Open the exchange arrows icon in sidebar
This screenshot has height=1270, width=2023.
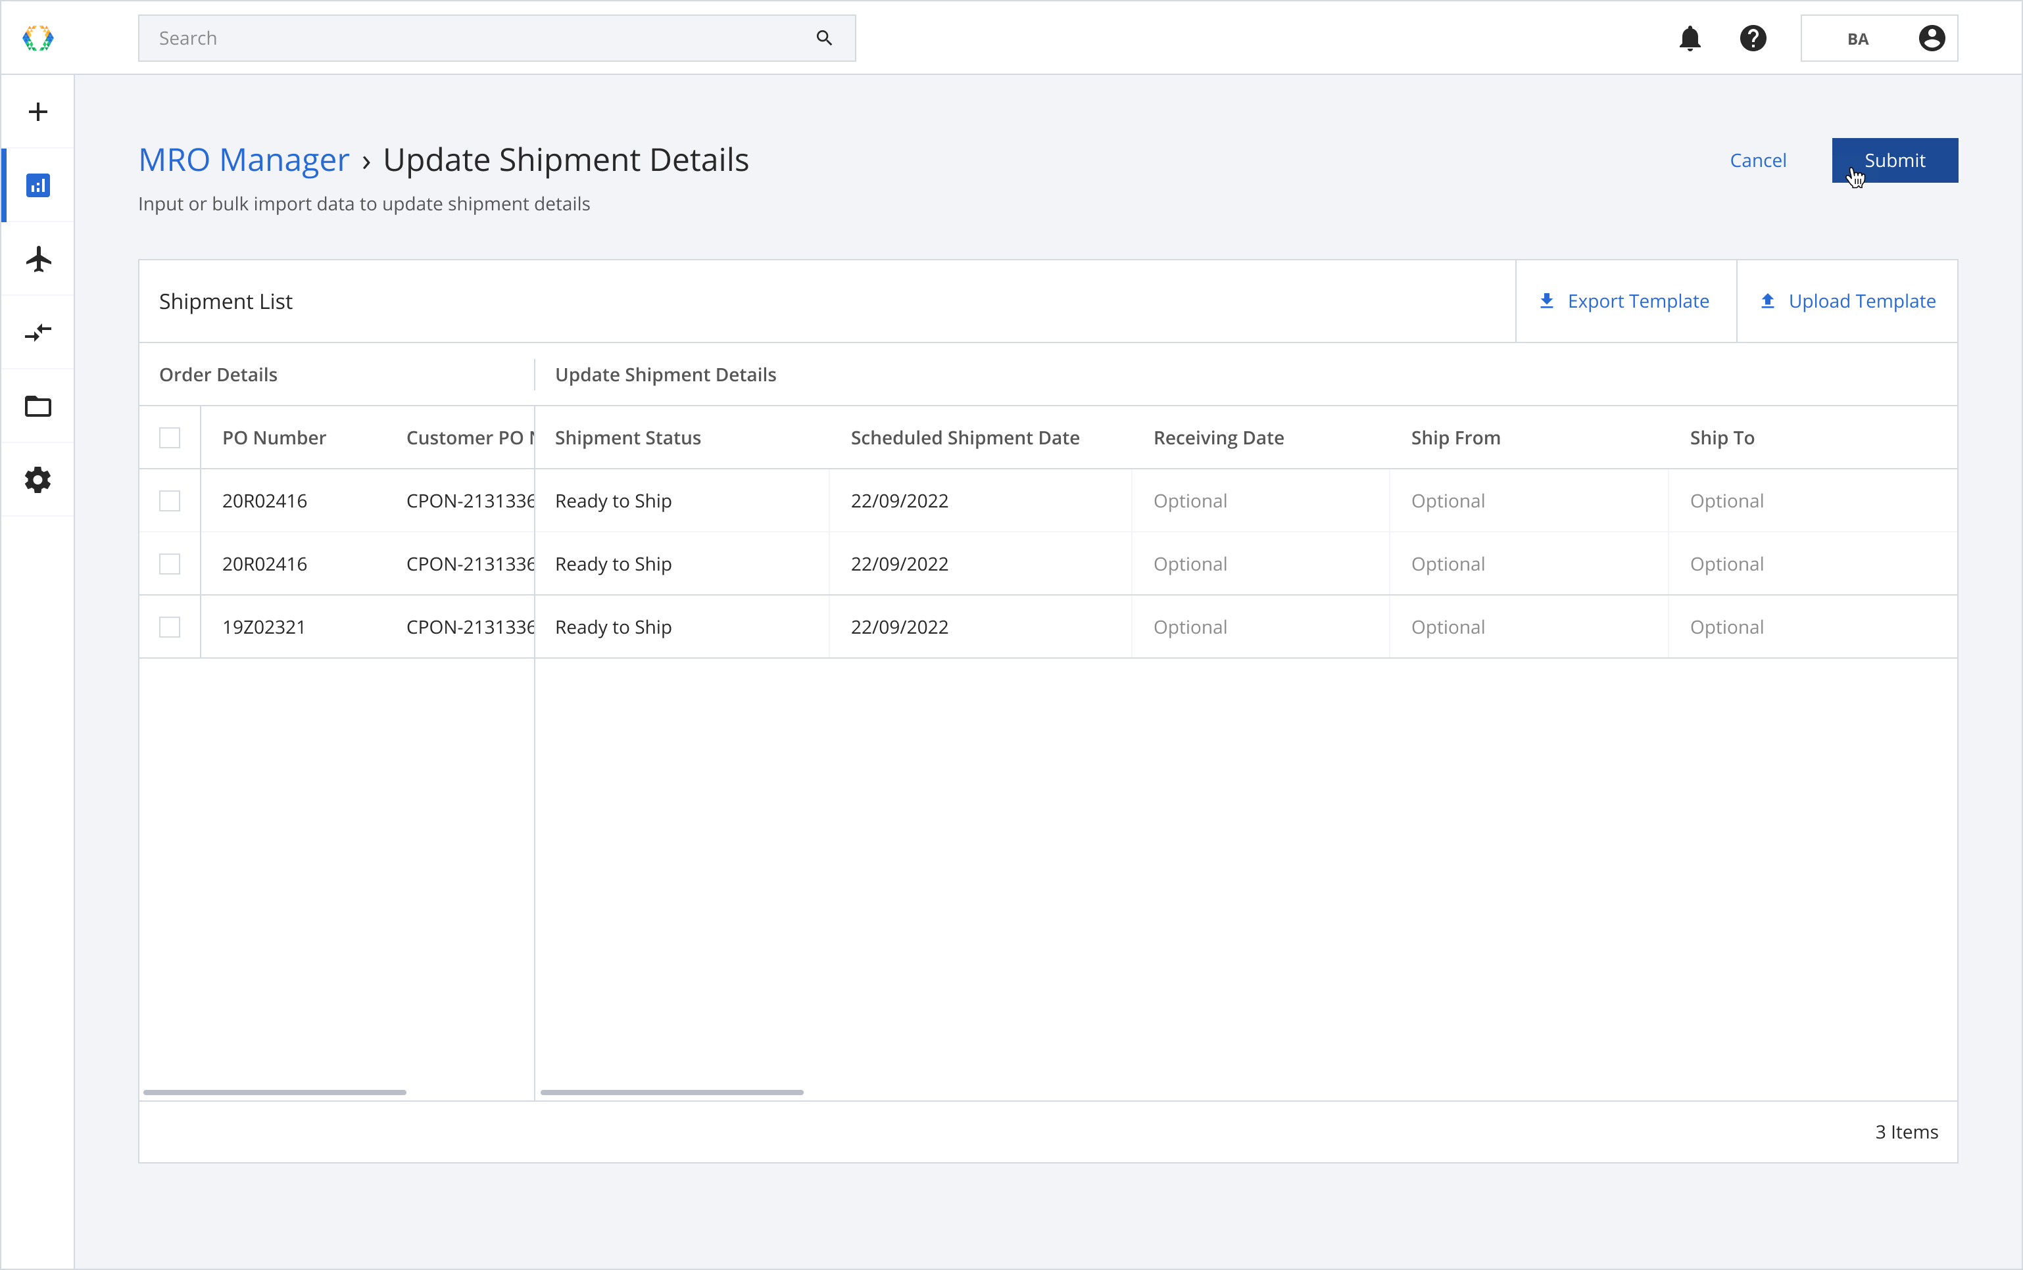[x=37, y=333]
